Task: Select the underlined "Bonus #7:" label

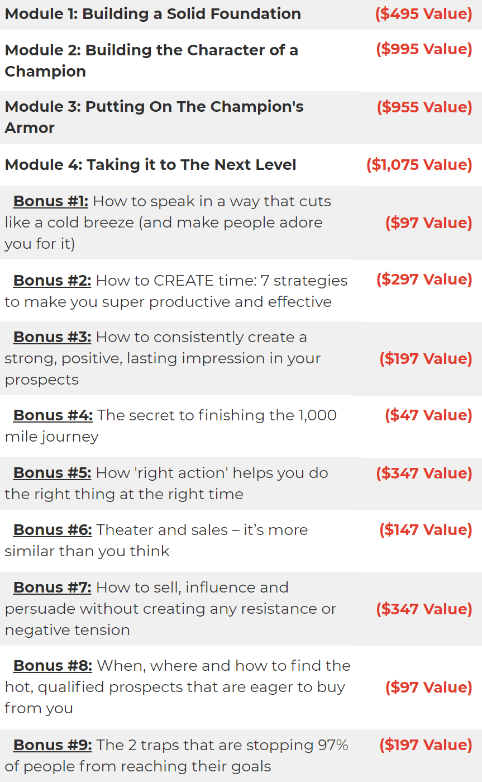Action: (x=52, y=587)
